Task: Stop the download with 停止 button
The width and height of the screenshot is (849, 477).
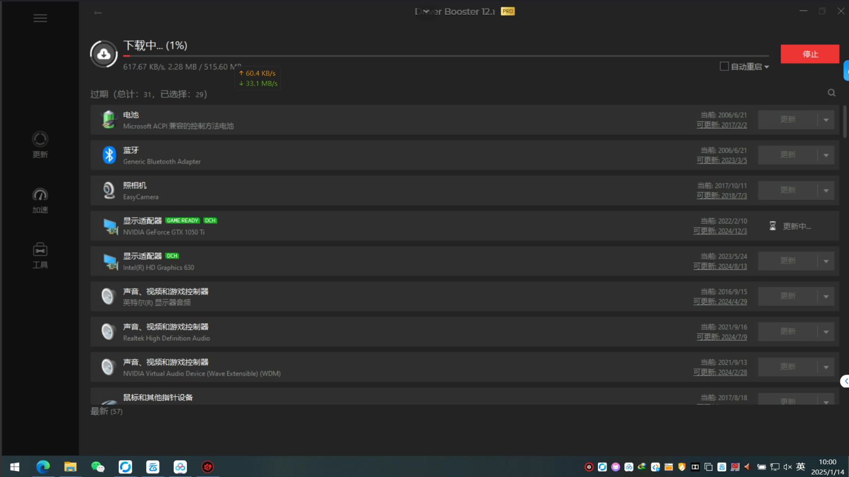Action: coord(810,54)
